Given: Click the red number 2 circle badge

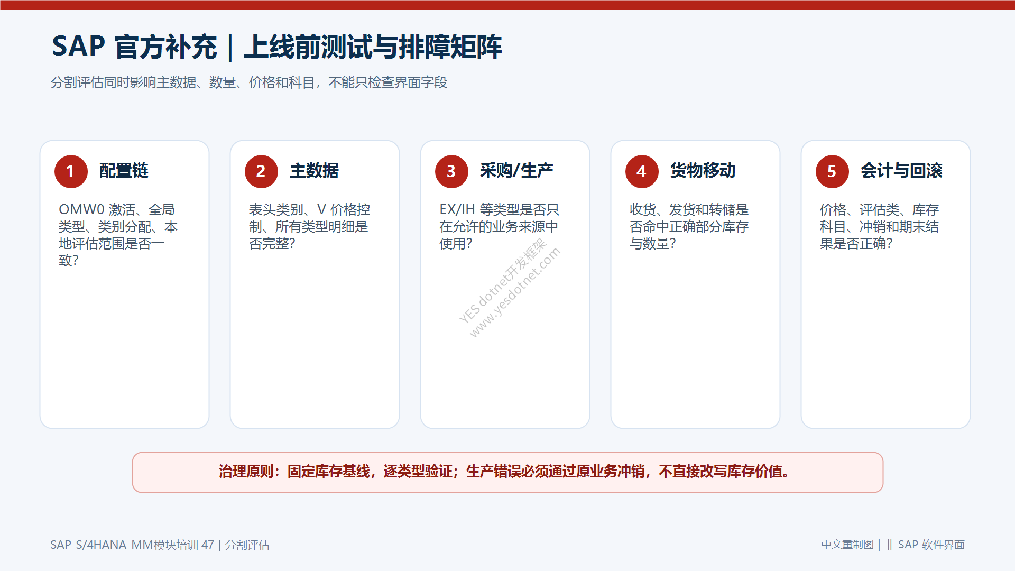Looking at the screenshot, I should [261, 171].
